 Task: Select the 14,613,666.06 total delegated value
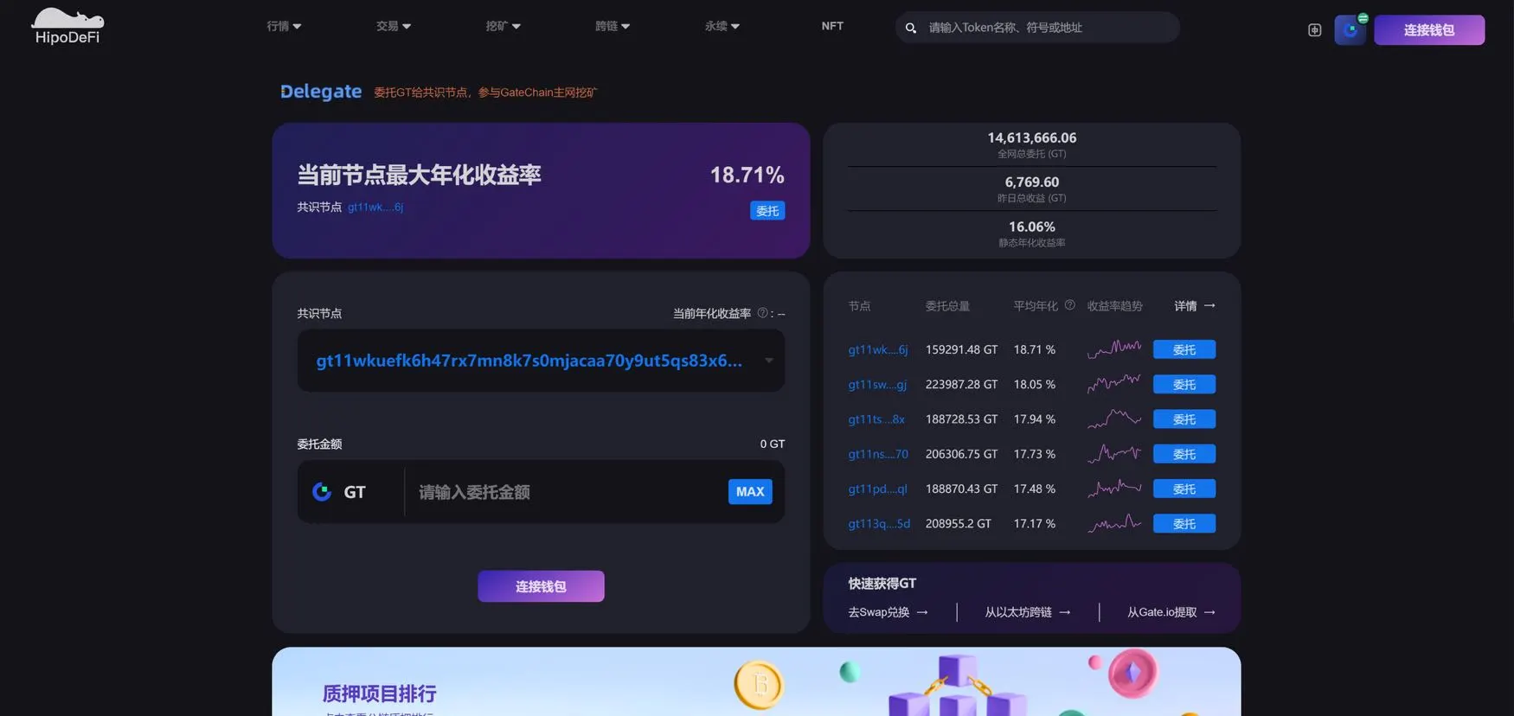1032,137
